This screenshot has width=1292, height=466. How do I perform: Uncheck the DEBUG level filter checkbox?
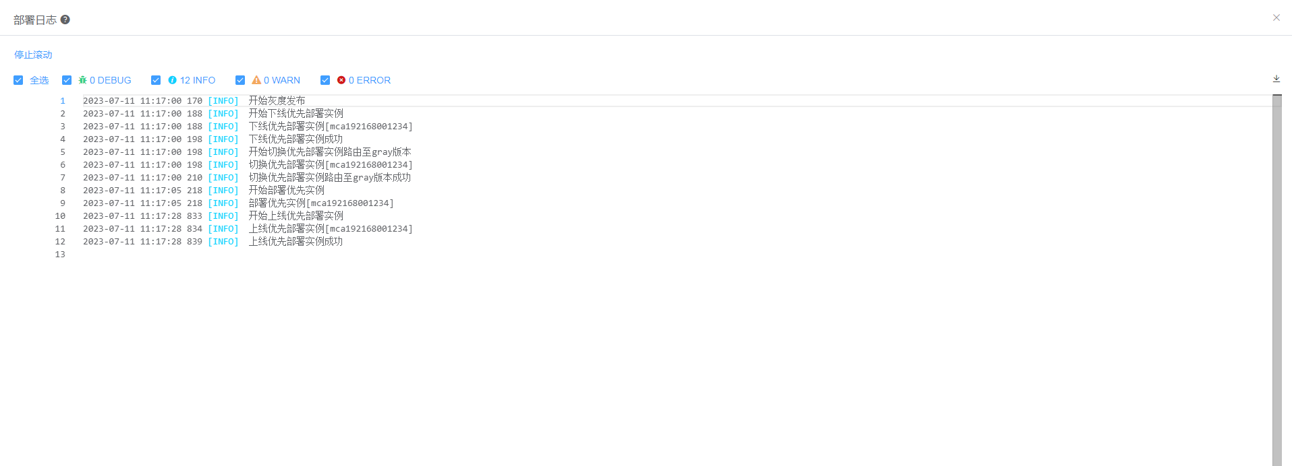coord(67,80)
